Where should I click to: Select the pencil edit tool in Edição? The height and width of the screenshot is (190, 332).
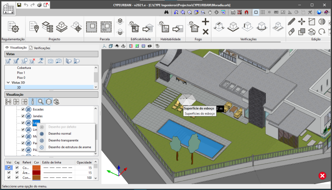pos(292,21)
